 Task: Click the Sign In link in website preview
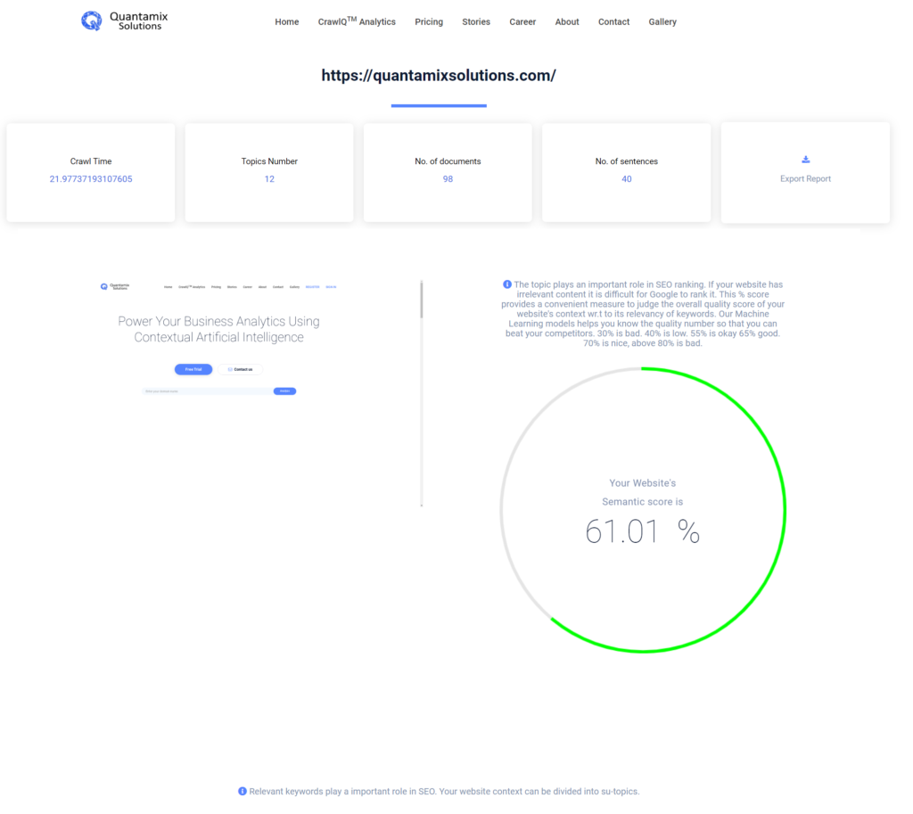click(331, 287)
